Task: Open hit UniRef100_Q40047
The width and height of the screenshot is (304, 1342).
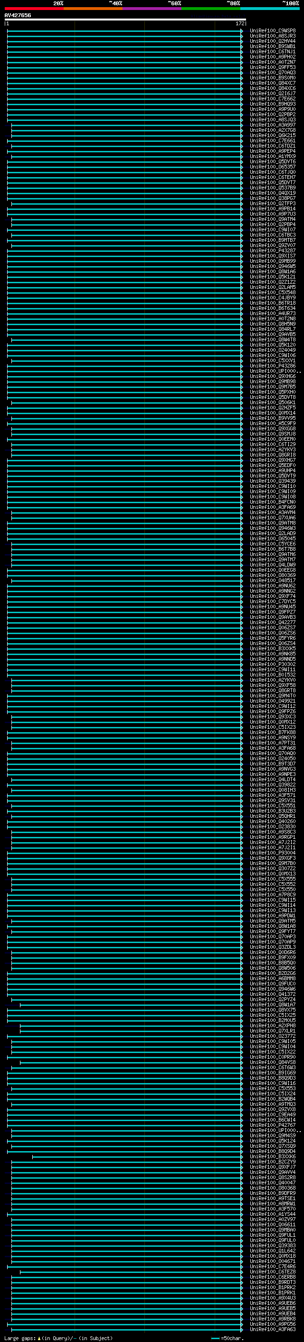Action: (273, 1183)
